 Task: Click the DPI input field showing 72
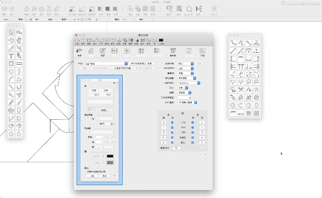coord(177,148)
